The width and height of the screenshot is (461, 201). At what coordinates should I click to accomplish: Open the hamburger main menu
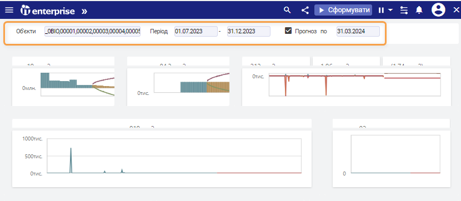click(9, 11)
